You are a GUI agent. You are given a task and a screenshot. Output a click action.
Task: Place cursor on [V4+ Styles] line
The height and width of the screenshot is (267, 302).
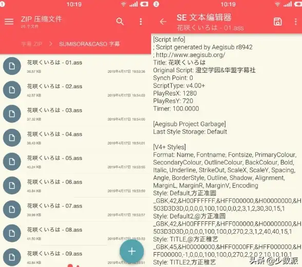169,147
